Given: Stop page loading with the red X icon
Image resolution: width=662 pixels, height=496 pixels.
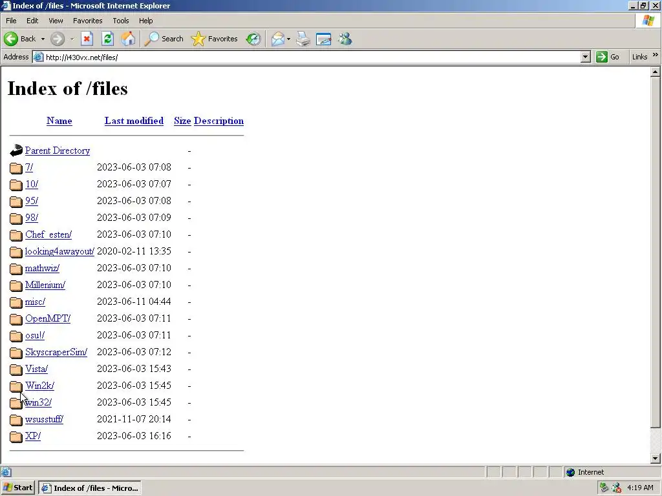Looking at the screenshot, I should (x=87, y=39).
